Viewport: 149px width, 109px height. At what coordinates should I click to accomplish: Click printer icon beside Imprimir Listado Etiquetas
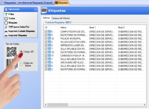point(6,31)
